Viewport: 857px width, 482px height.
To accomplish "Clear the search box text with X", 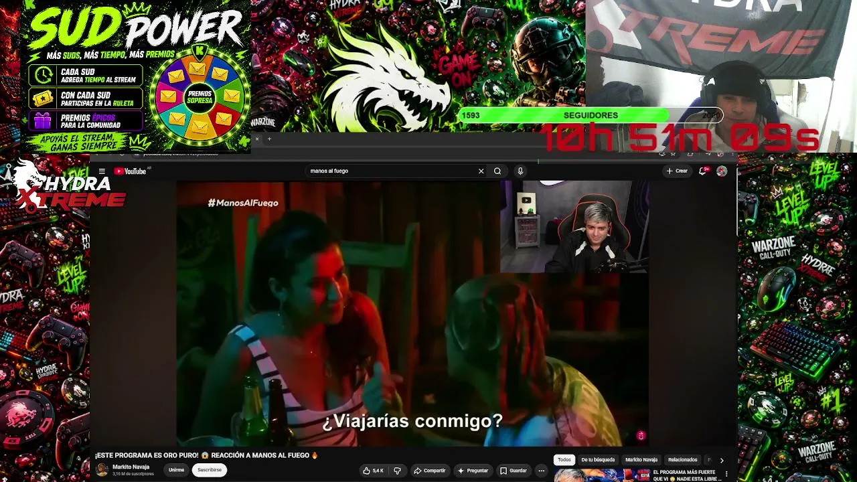I will click(x=481, y=171).
